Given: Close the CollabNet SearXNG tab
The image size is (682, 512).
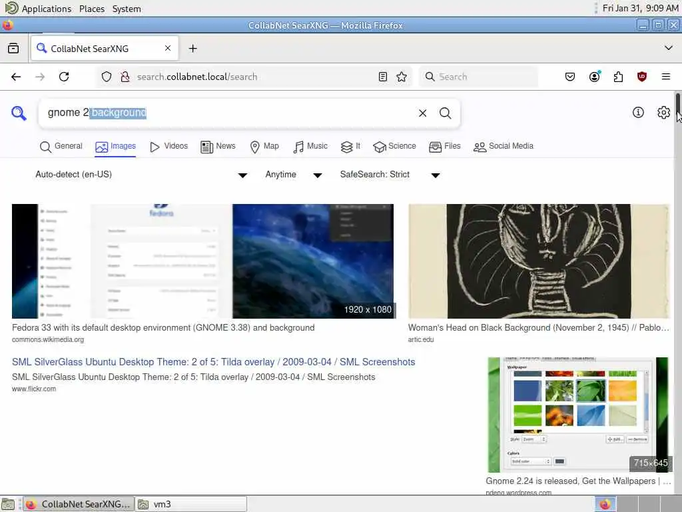Looking at the screenshot, I should tap(168, 48).
